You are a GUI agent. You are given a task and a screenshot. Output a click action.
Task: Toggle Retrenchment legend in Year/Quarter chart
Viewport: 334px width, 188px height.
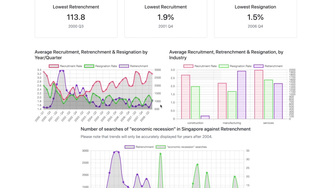click(134, 66)
